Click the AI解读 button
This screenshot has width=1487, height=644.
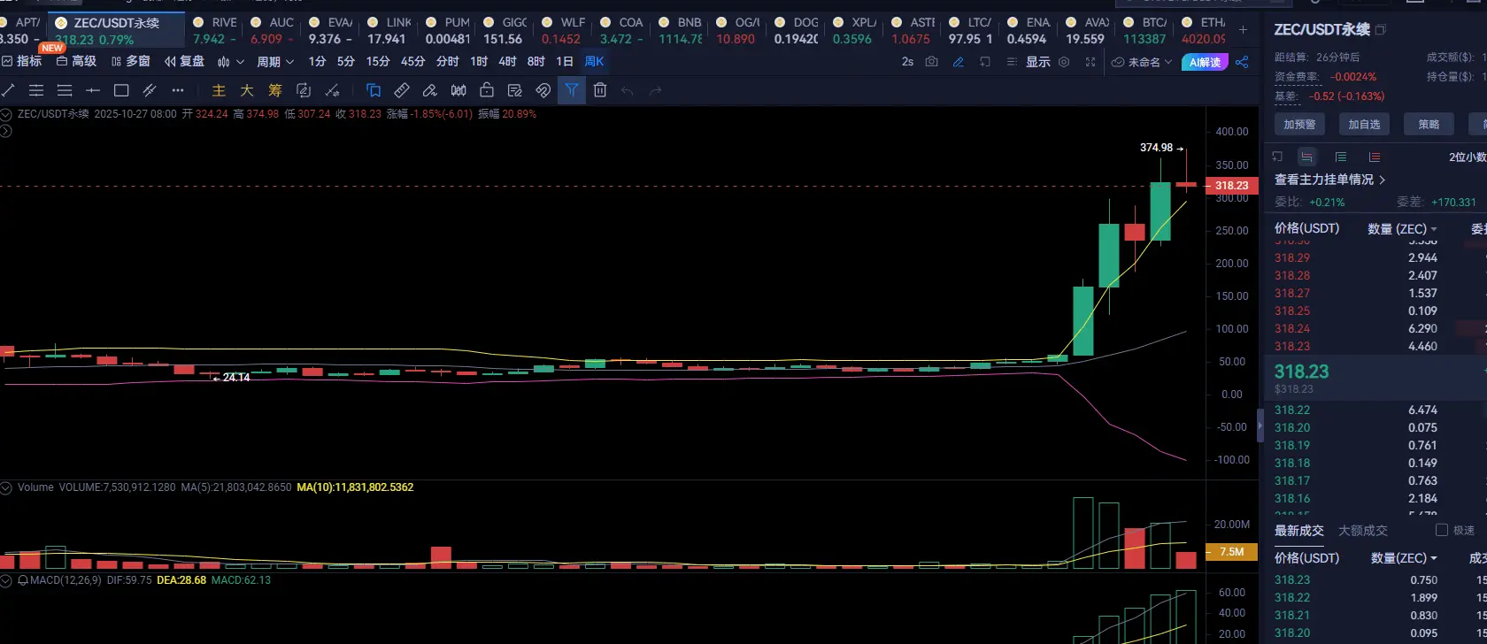[1205, 62]
